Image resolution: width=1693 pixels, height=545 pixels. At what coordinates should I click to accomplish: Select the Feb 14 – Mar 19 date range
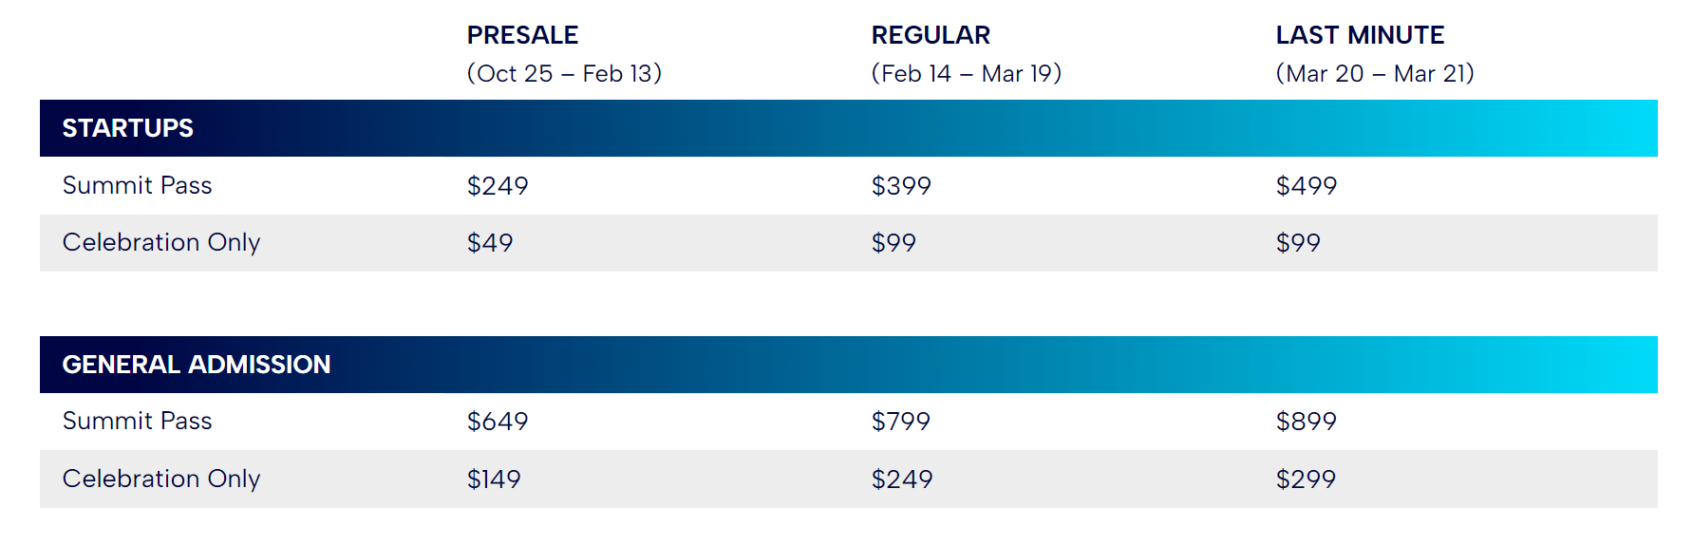(x=966, y=73)
